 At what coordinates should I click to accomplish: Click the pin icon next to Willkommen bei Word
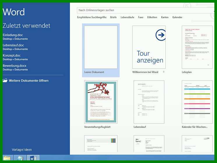pyautogui.click(x=164, y=72)
